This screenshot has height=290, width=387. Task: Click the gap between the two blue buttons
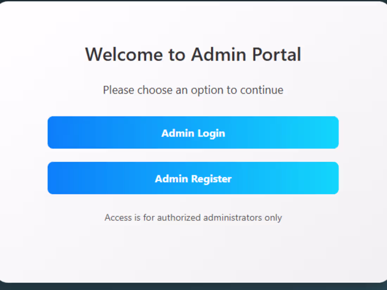[x=193, y=155]
